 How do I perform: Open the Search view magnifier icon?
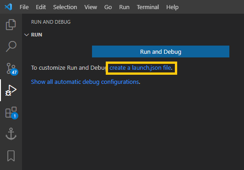[11, 46]
